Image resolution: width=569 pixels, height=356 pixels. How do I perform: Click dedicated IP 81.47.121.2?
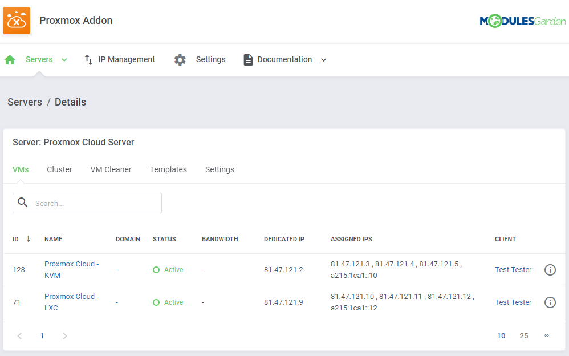click(283, 269)
